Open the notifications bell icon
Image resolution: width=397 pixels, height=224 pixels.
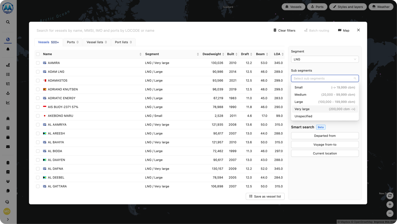coord(8,49)
